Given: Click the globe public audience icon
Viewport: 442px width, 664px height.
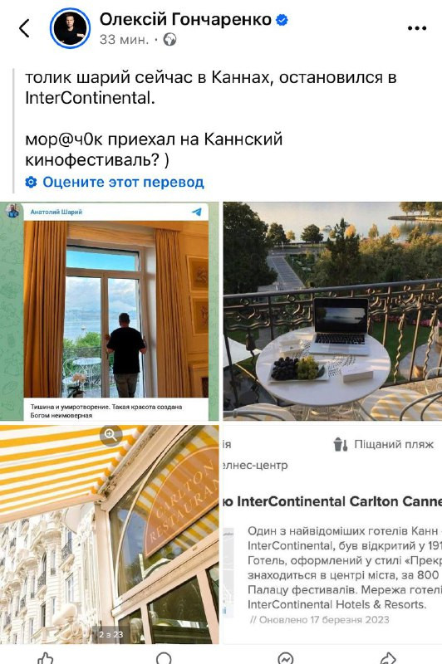Looking at the screenshot, I should (x=170, y=40).
